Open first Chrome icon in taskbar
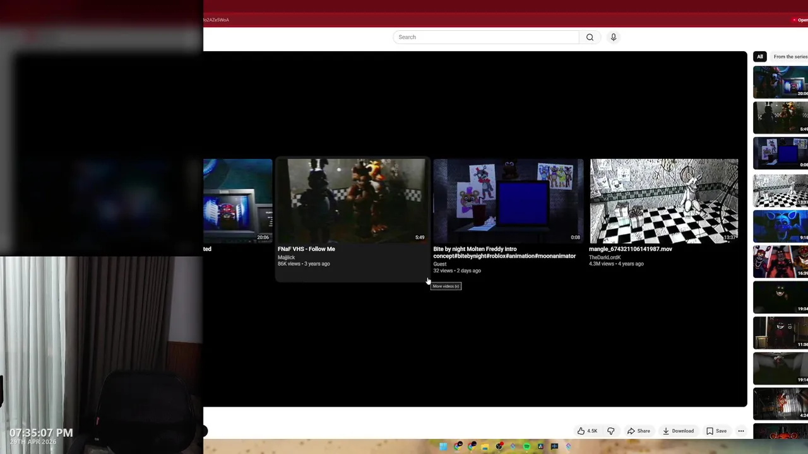Viewport: 808px width, 454px height. point(458,446)
